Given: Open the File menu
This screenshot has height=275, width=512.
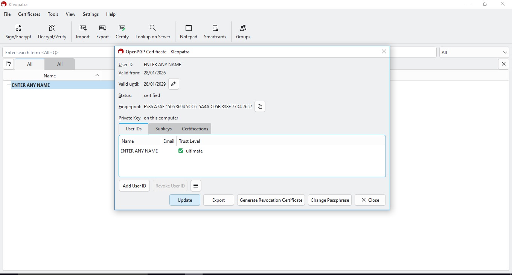Looking at the screenshot, I should pyautogui.click(x=7, y=14).
